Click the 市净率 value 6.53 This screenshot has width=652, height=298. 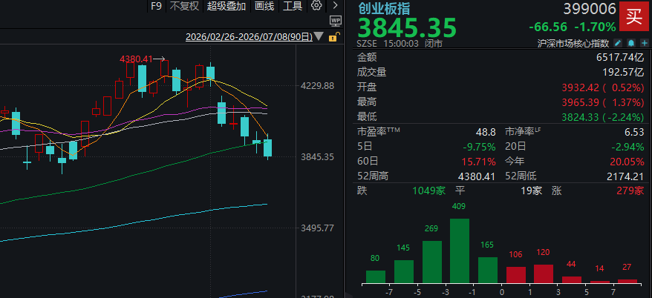[x=633, y=133]
